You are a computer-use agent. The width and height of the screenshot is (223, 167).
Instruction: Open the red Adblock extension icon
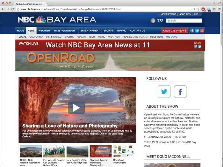coord(203,9)
